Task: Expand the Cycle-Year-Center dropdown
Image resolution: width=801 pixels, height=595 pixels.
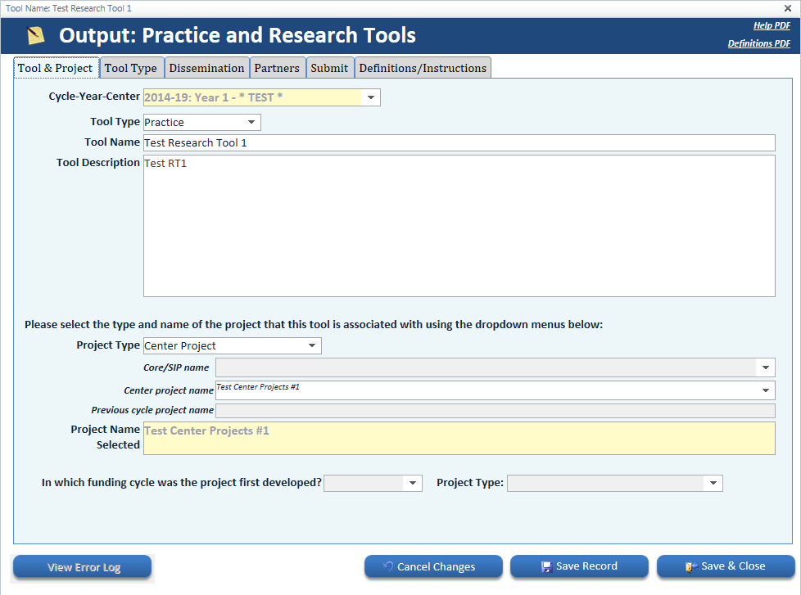Action: [371, 98]
